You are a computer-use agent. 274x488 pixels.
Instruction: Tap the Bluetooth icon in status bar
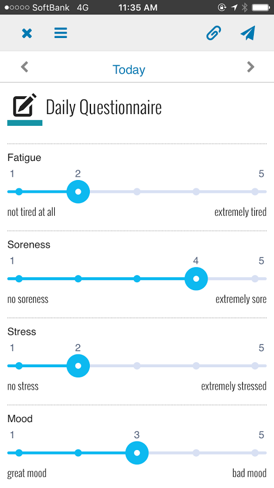(x=245, y=7)
